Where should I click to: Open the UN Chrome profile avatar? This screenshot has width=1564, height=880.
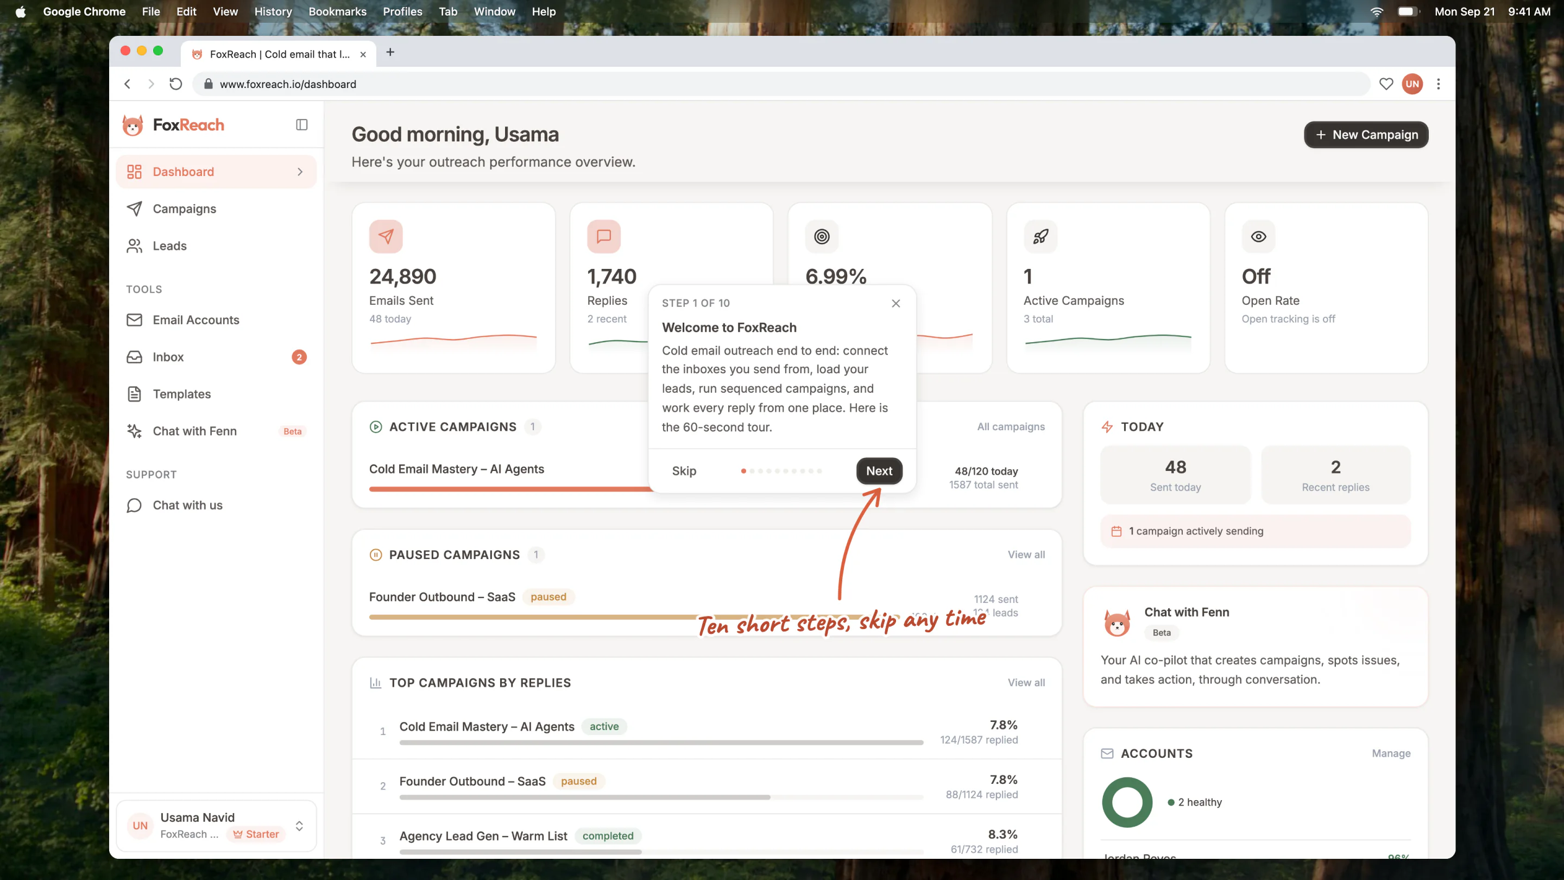pos(1412,84)
